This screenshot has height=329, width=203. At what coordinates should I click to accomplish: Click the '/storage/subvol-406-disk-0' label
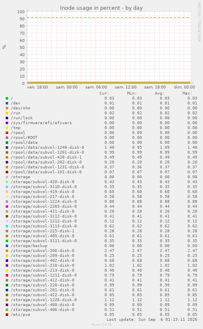(42, 310)
